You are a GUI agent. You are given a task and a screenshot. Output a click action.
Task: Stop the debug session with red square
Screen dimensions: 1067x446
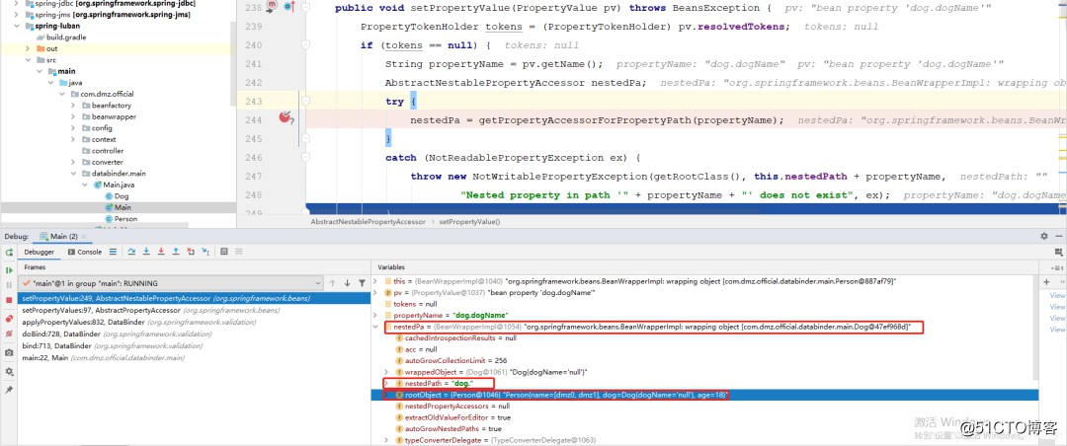(9, 300)
